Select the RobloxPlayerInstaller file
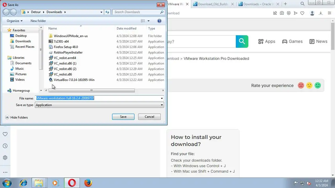Viewport: 335px width, 188px height. 68,52
